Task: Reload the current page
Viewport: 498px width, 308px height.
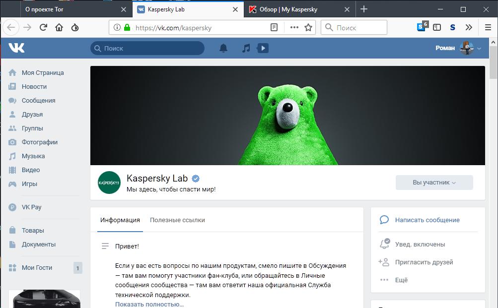Action: 43,27
